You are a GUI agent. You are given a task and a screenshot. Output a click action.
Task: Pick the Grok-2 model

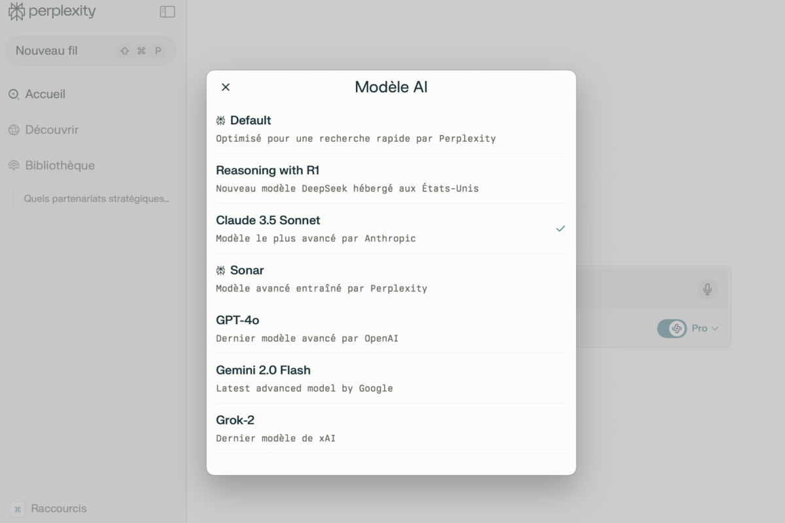pyautogui.click(x=391, y=428)
